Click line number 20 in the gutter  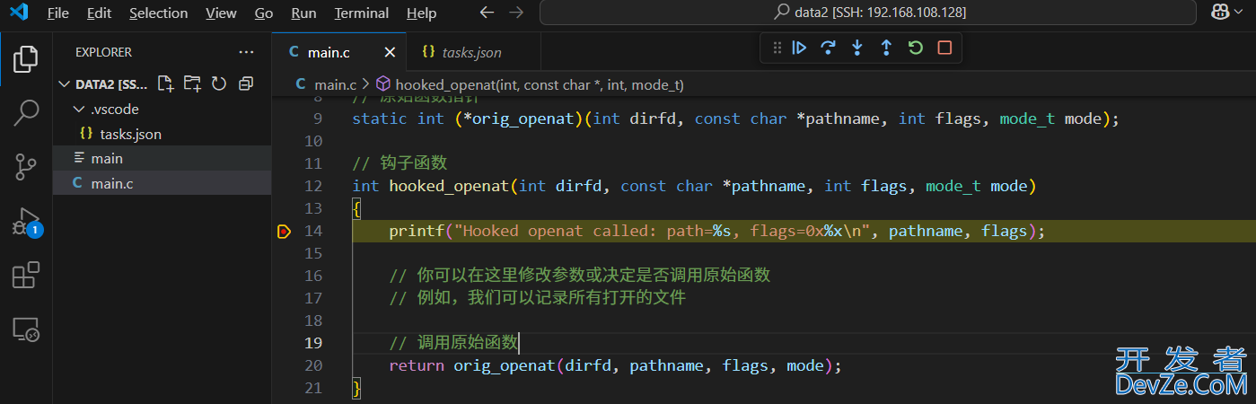click(x=313, y=365)
